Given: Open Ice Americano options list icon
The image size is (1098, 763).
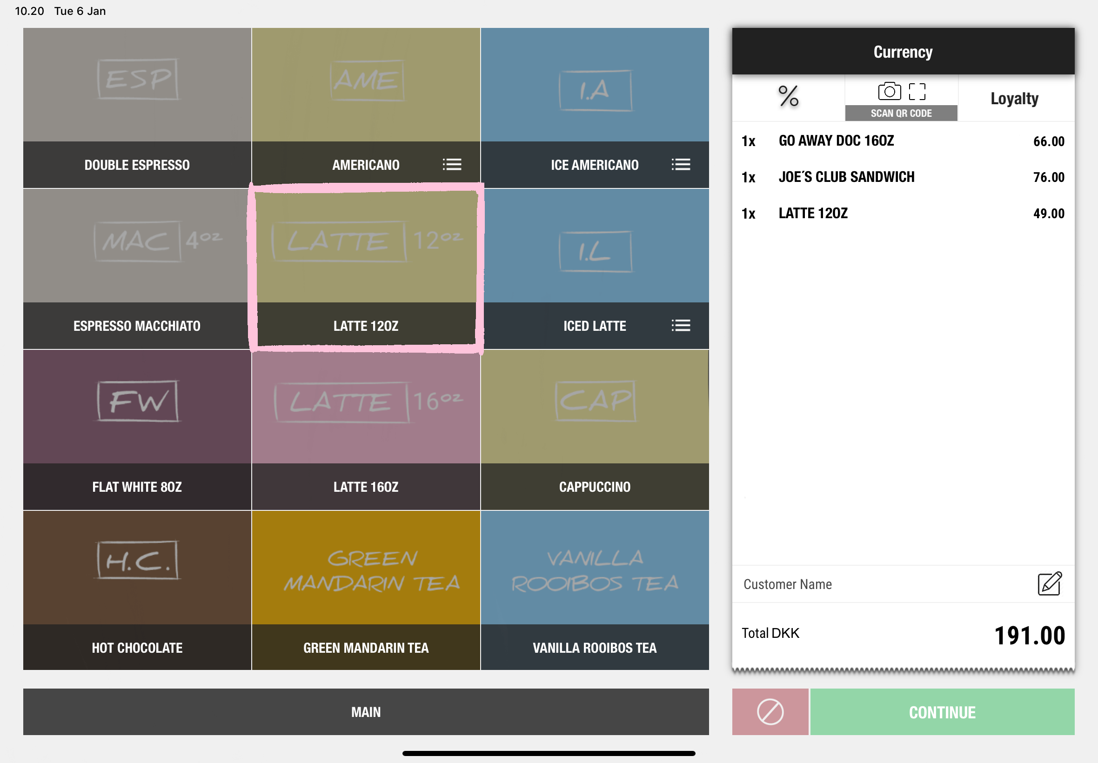Looking at the screenshot, I should pyautogui.click(x=681, y=164).
